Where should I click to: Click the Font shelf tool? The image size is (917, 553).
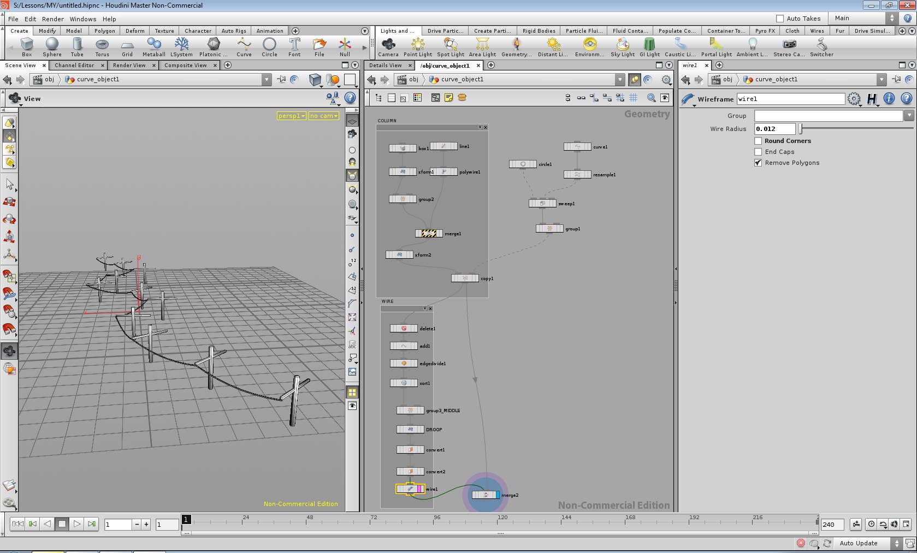[294, 46]
